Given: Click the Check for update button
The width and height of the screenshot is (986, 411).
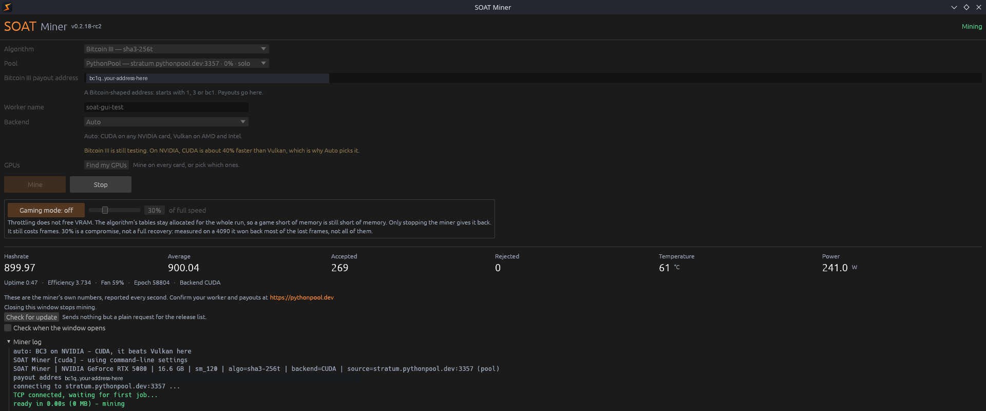Looking at the screenshot, I should (x=31, y=317).
